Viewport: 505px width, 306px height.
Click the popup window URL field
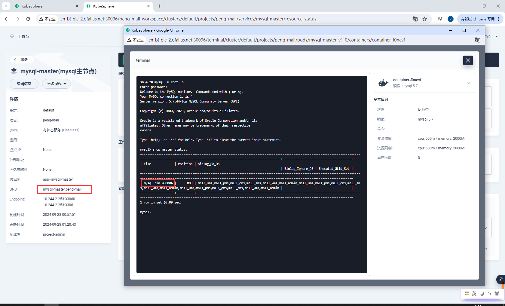tap(277, 40)
